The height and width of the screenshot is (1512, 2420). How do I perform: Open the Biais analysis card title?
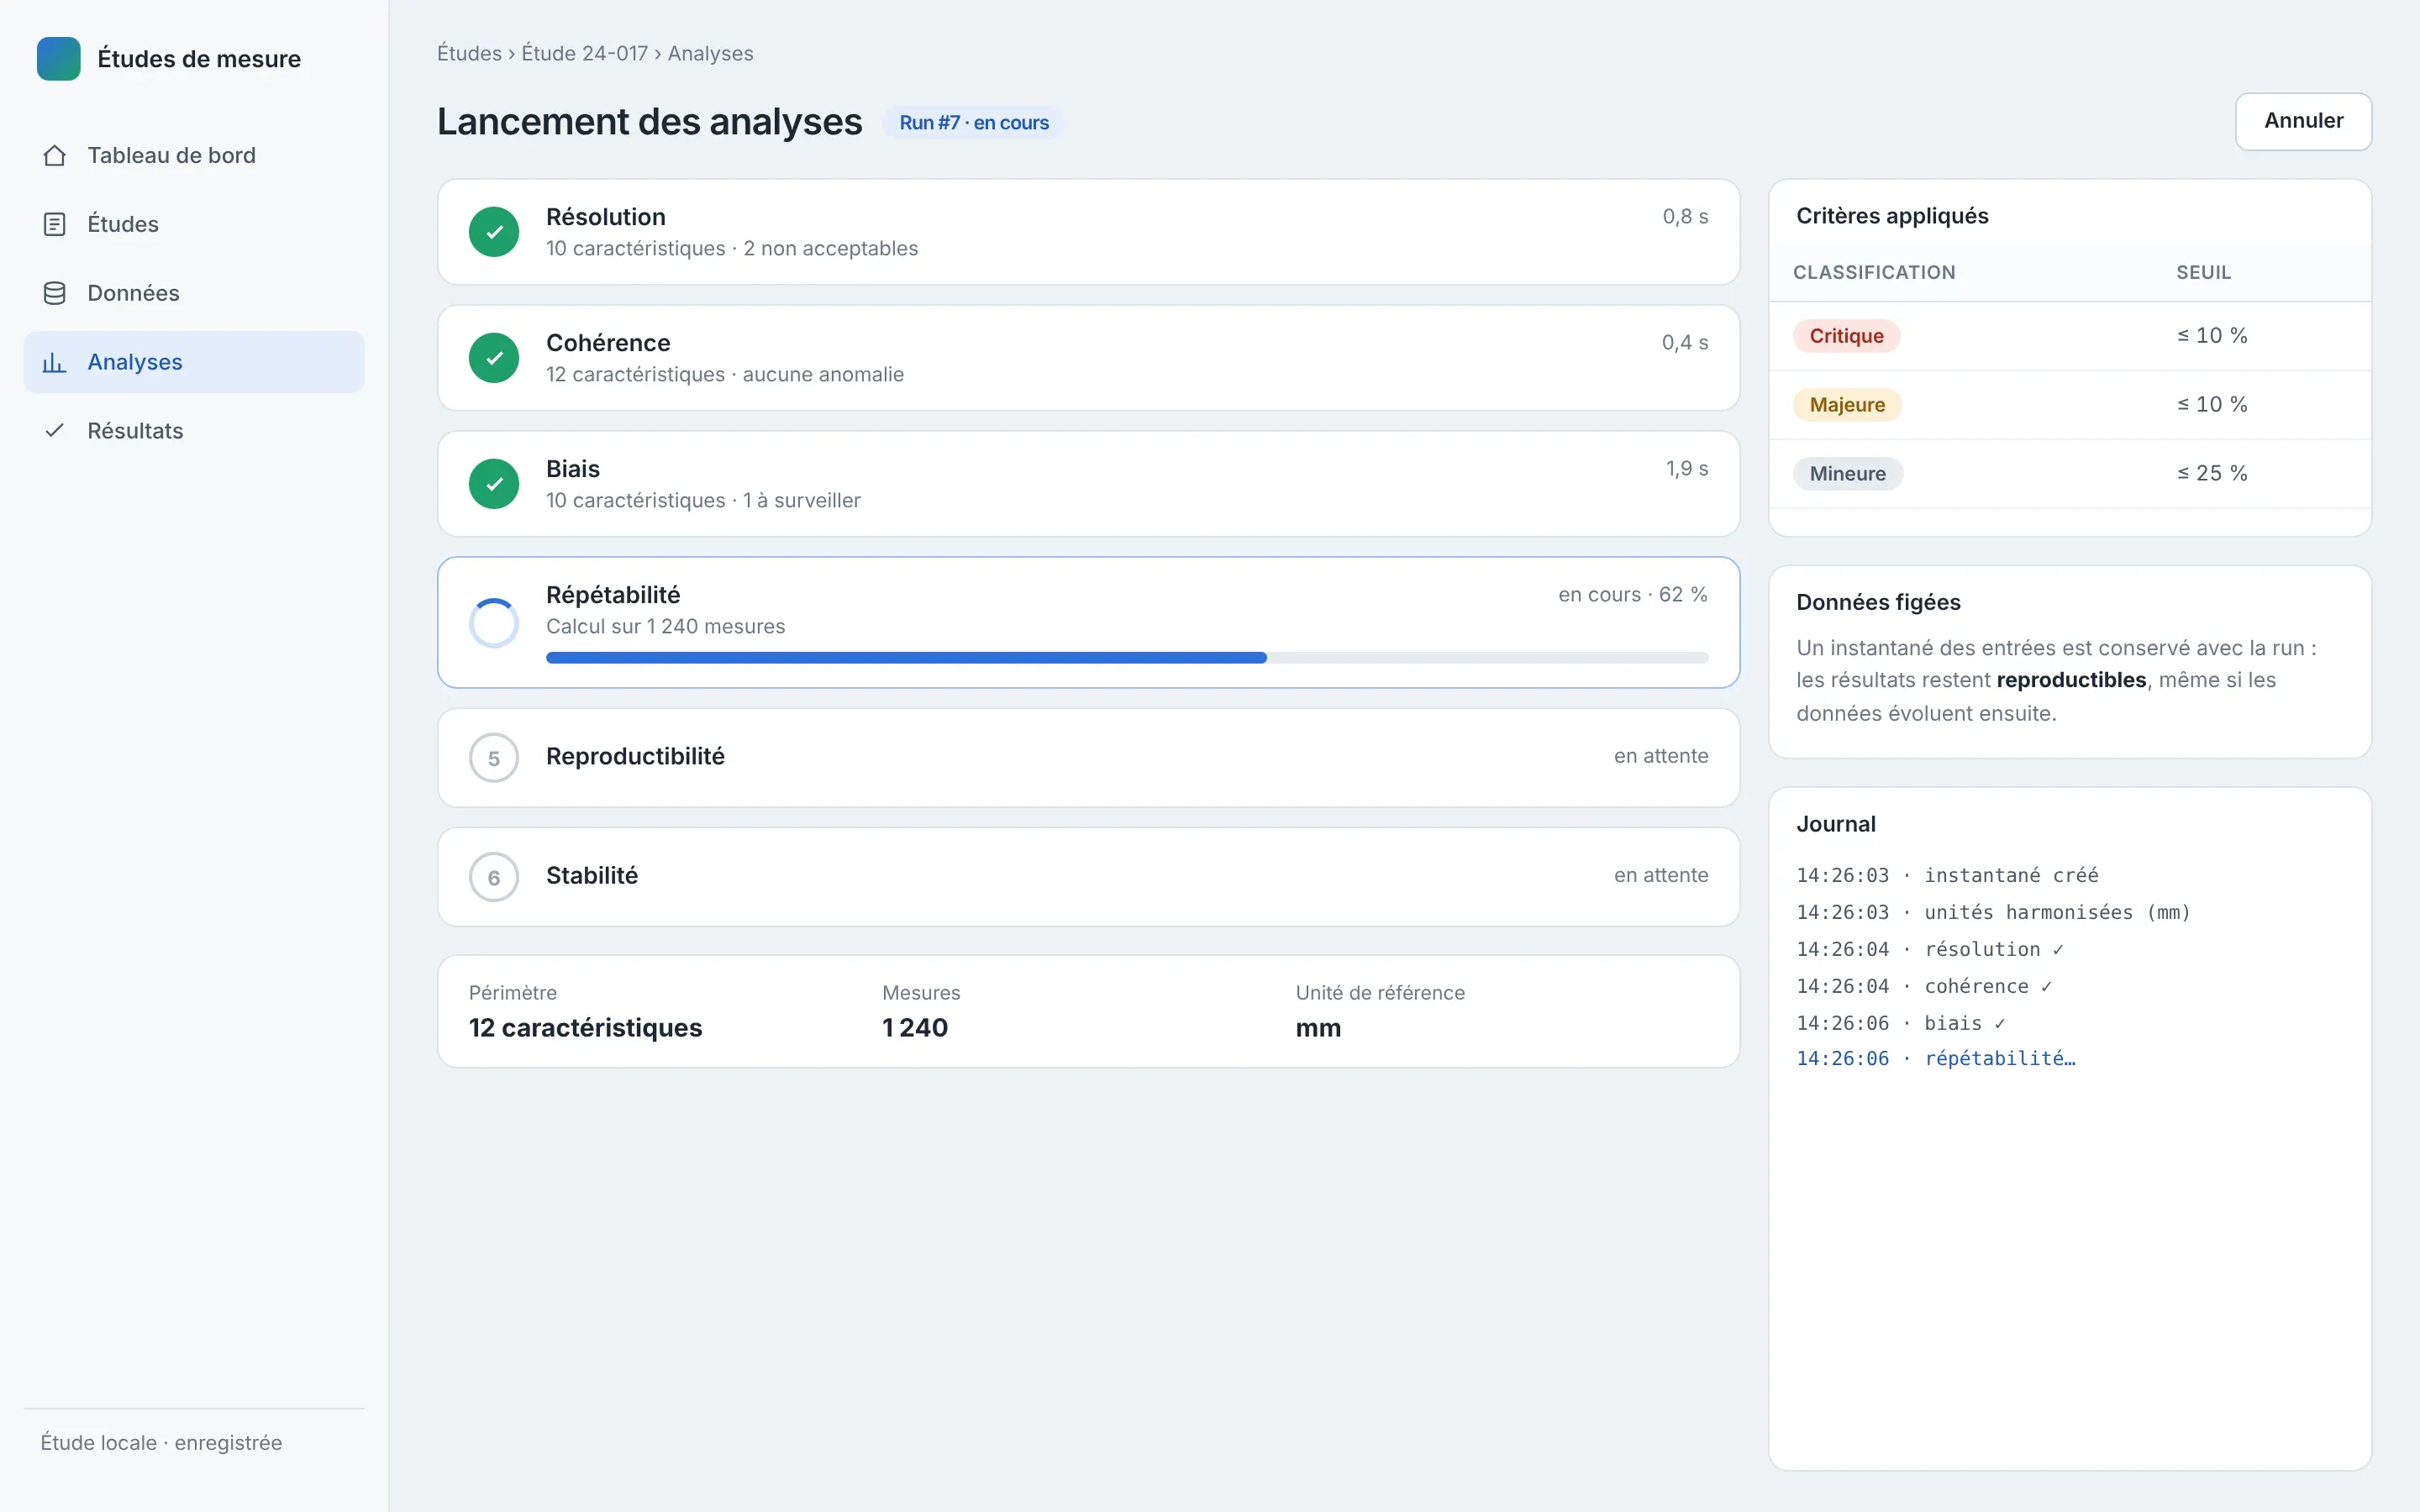coord(573,469)
